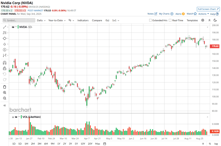
Task: Zoom in using the magnifier plus icon
Action: coord(5,93)
